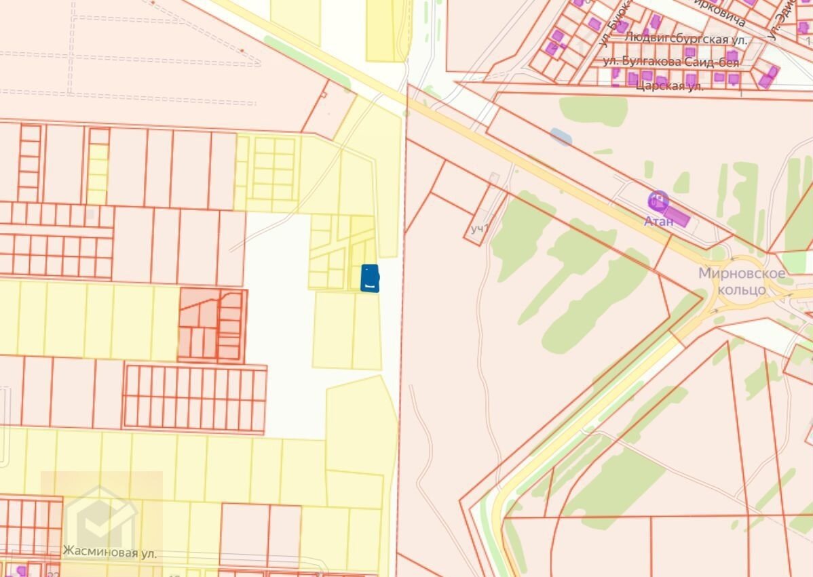The height and width of the screenshot is (577, 813).
Task: Open the Атан place label
Action: pyautogui.click(x=658, y=221)
